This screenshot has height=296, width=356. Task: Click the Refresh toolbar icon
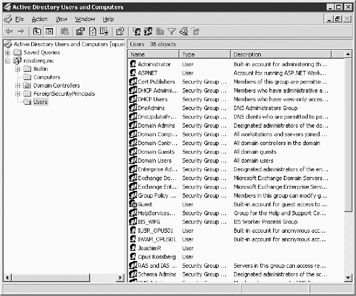pyautogui.click(x=93, y=31)
